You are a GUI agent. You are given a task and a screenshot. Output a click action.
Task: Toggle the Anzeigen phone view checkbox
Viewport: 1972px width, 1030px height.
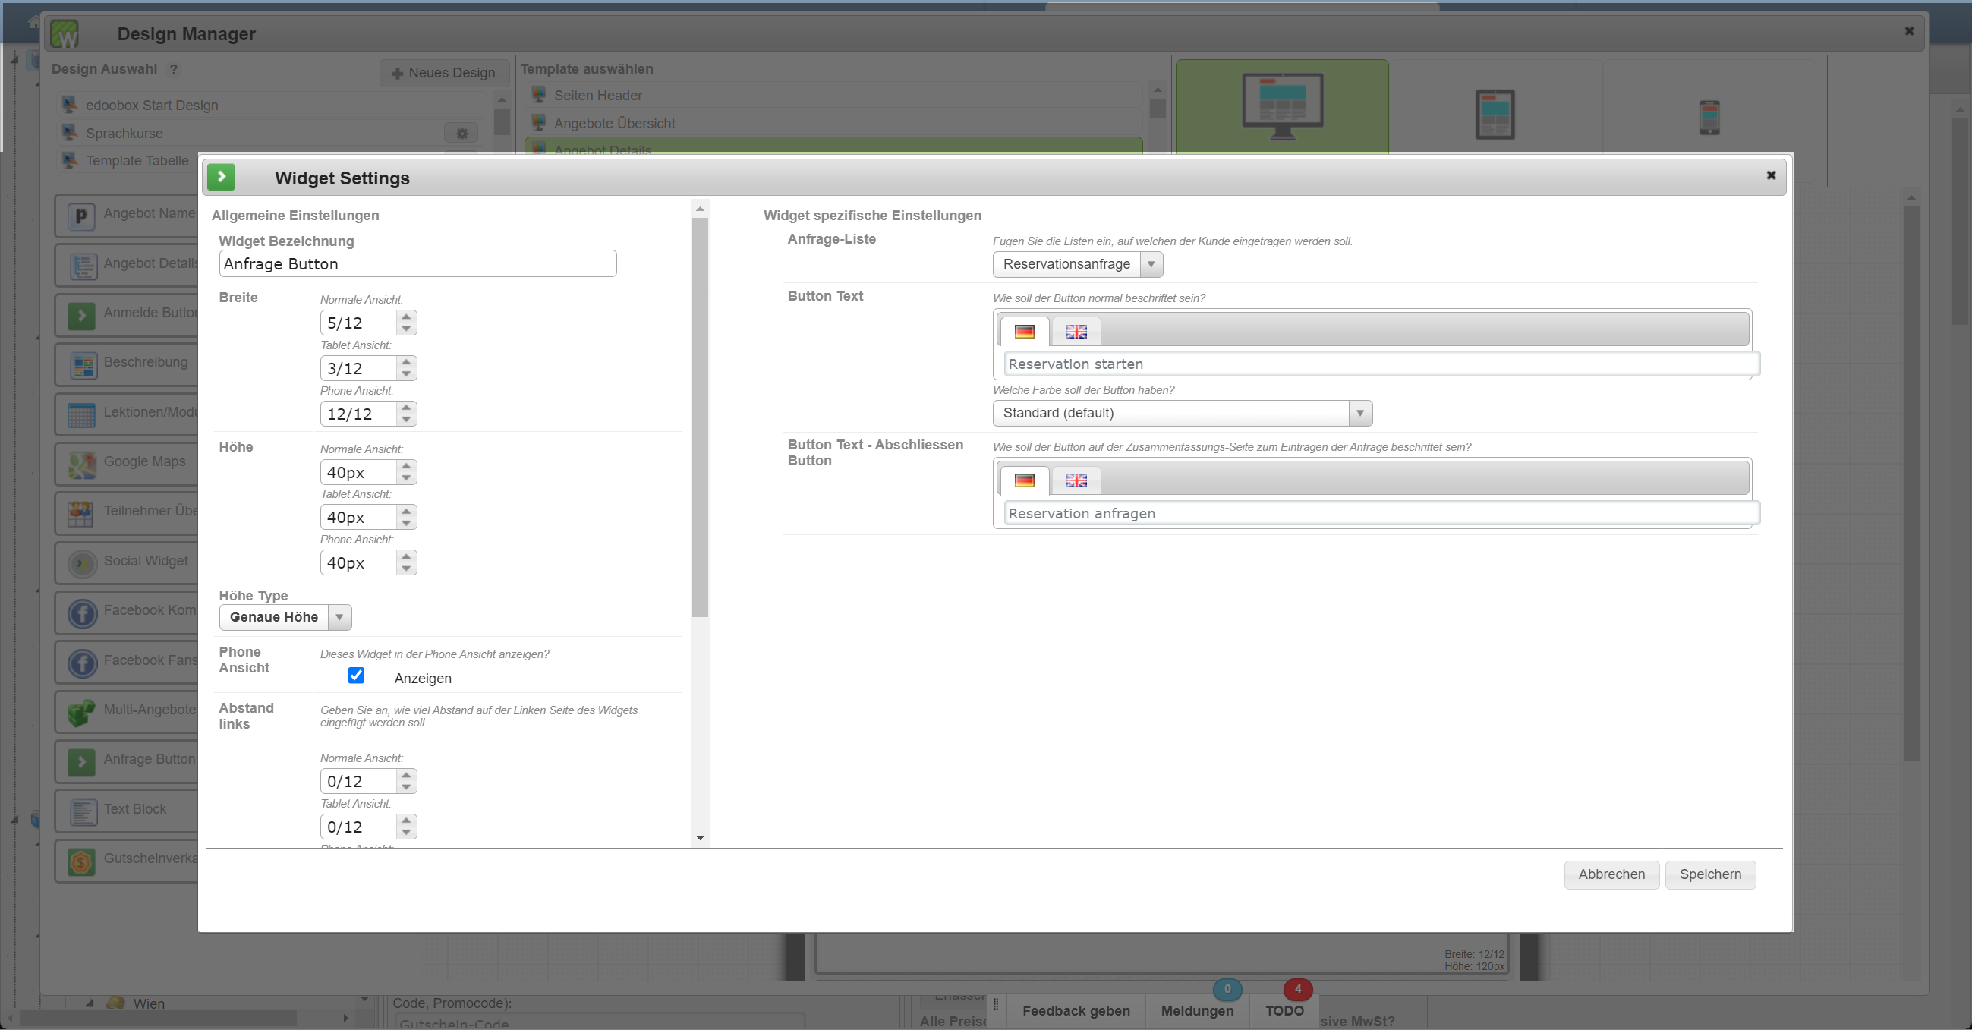click(x=356, y=676)
